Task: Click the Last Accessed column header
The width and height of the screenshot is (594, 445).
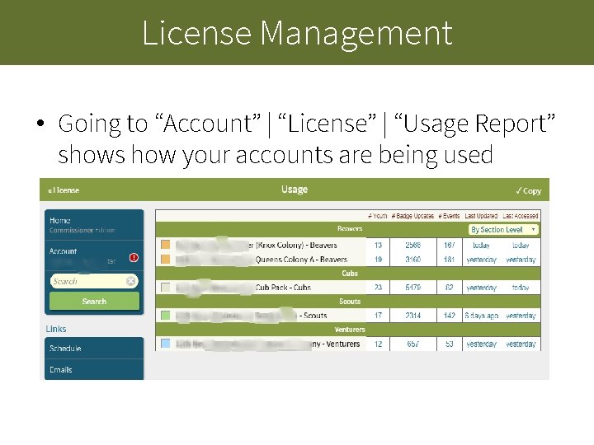Action: [521, 216]
